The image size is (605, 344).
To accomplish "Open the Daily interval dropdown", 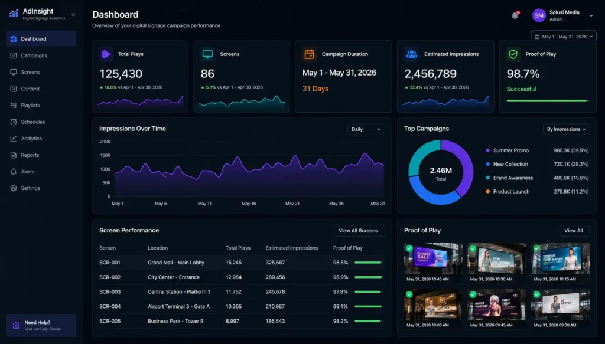I will coord(366,129).
